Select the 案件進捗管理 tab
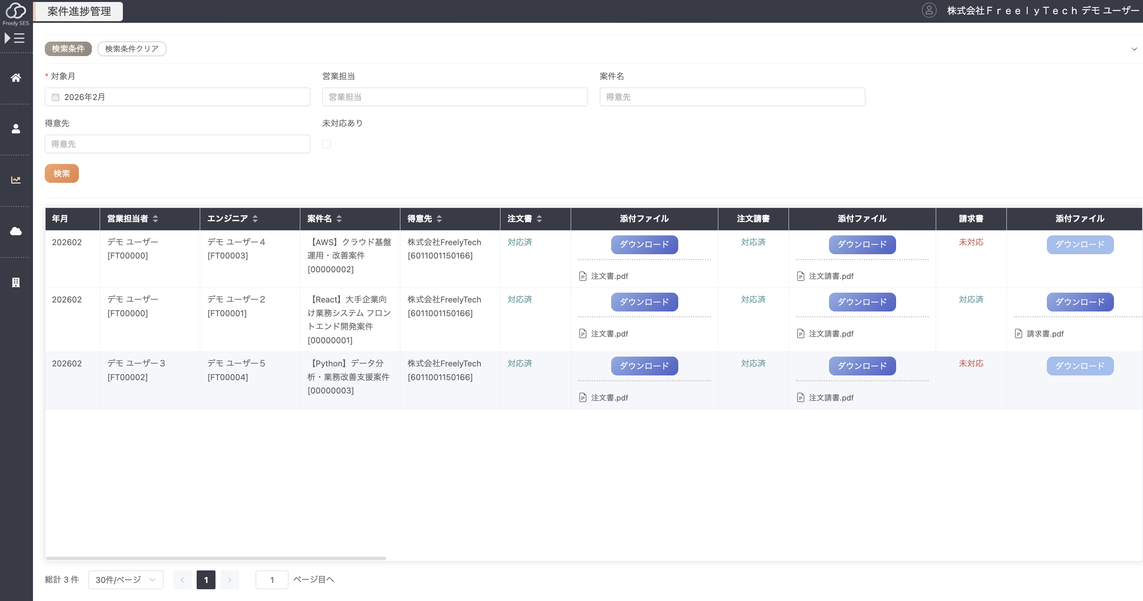Image resolution: width=1143 pixels, height=601 pixels. (79, 11)
